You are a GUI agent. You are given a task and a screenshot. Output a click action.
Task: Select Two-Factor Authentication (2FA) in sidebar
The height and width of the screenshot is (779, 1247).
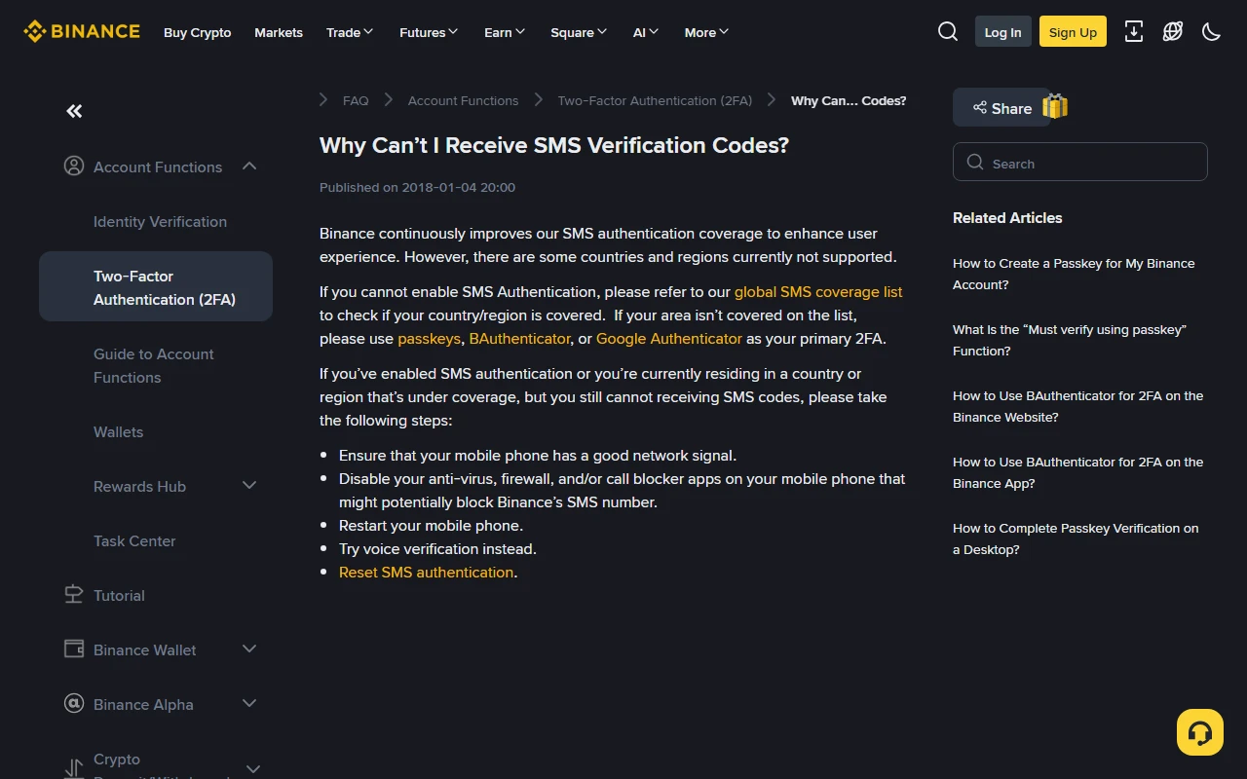(156, 286)
